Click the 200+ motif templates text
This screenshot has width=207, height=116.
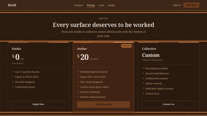[x=91, y=82]
